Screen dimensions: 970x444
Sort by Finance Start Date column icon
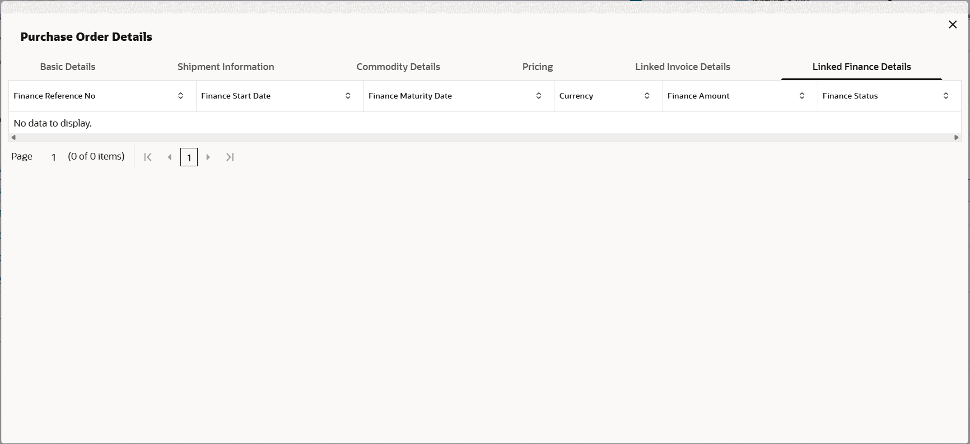click(348, 96)
